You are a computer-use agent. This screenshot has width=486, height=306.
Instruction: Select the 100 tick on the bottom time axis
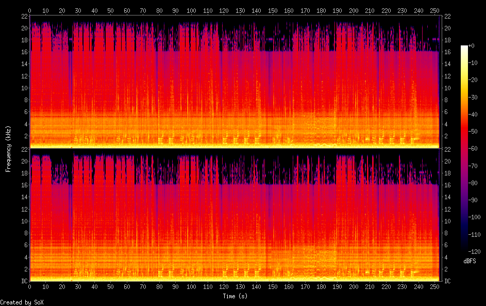(x=192, y=286)
